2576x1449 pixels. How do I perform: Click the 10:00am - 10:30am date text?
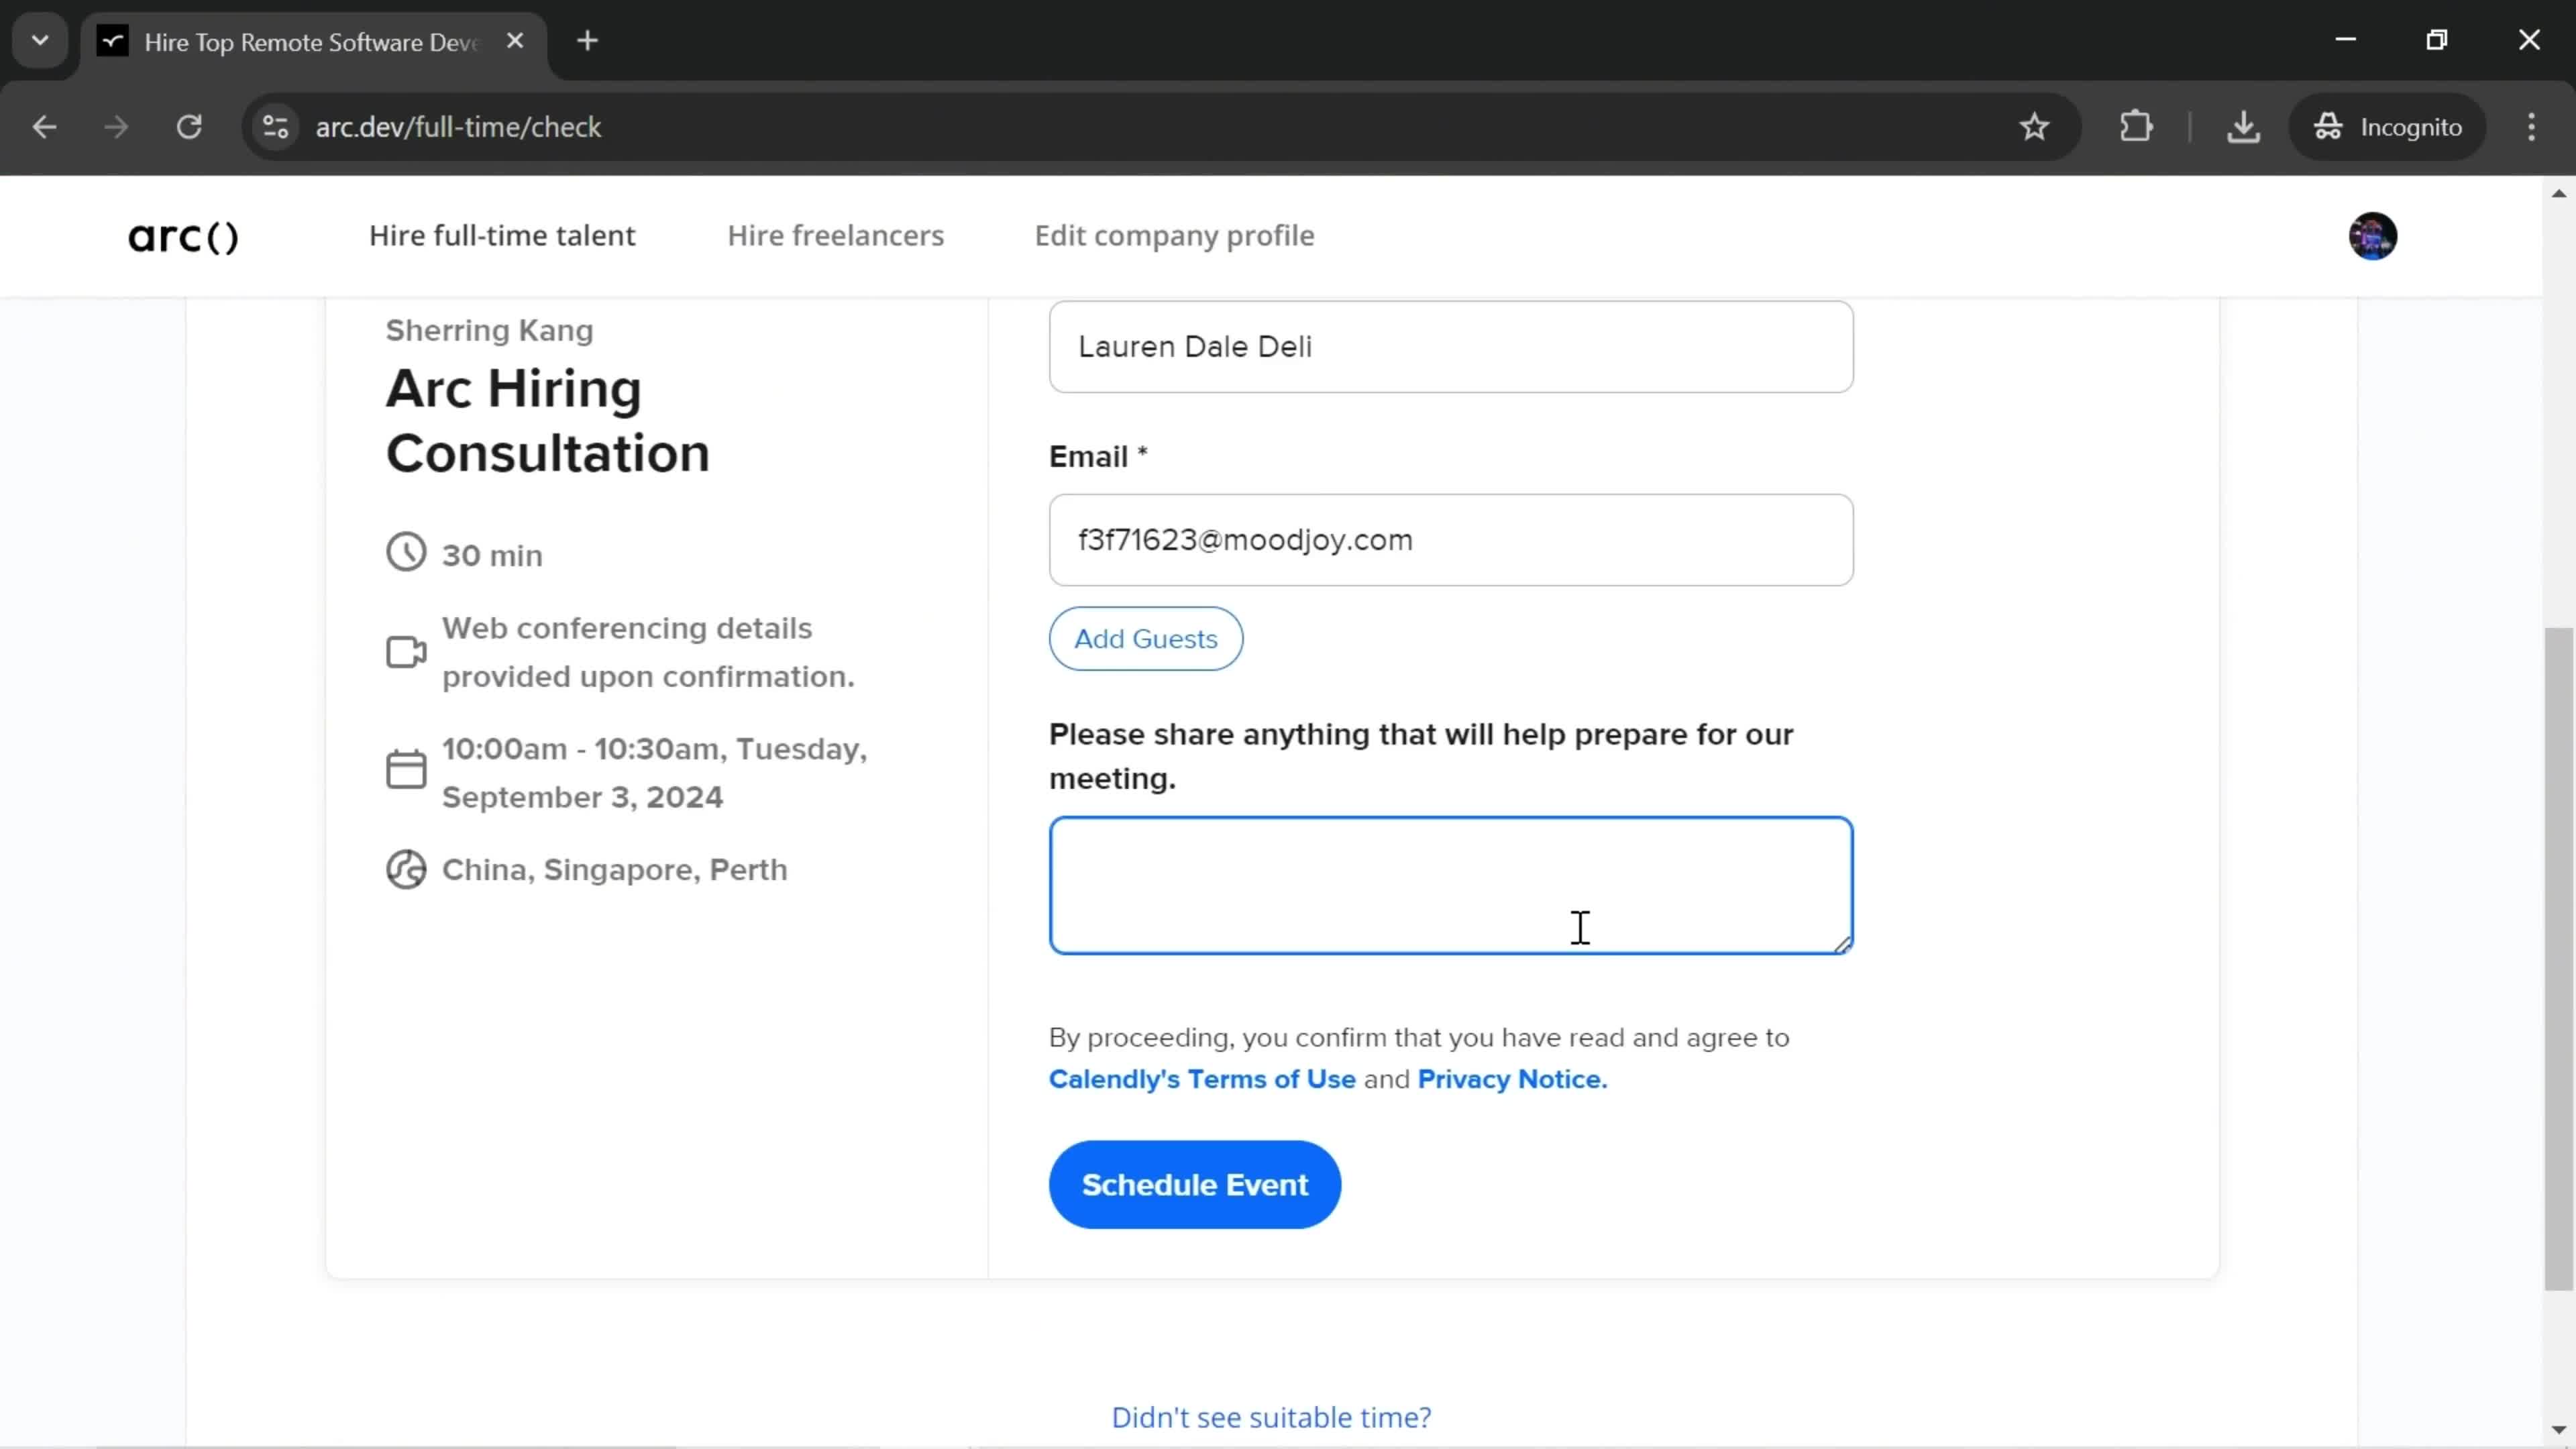654,772
